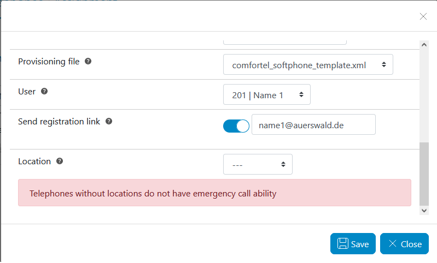Open help icon next to Provisioning file
This screenshot has width=437, height=263.
[x=88, y=61]
